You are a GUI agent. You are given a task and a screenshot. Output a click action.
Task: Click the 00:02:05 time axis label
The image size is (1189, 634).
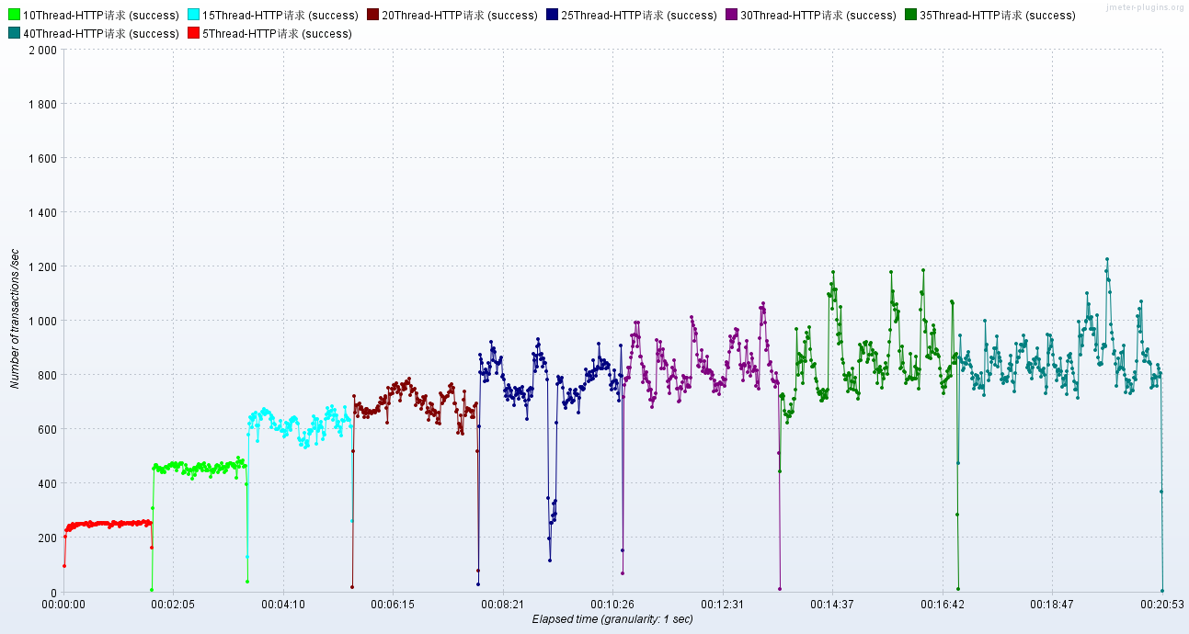tap(173, 605)
